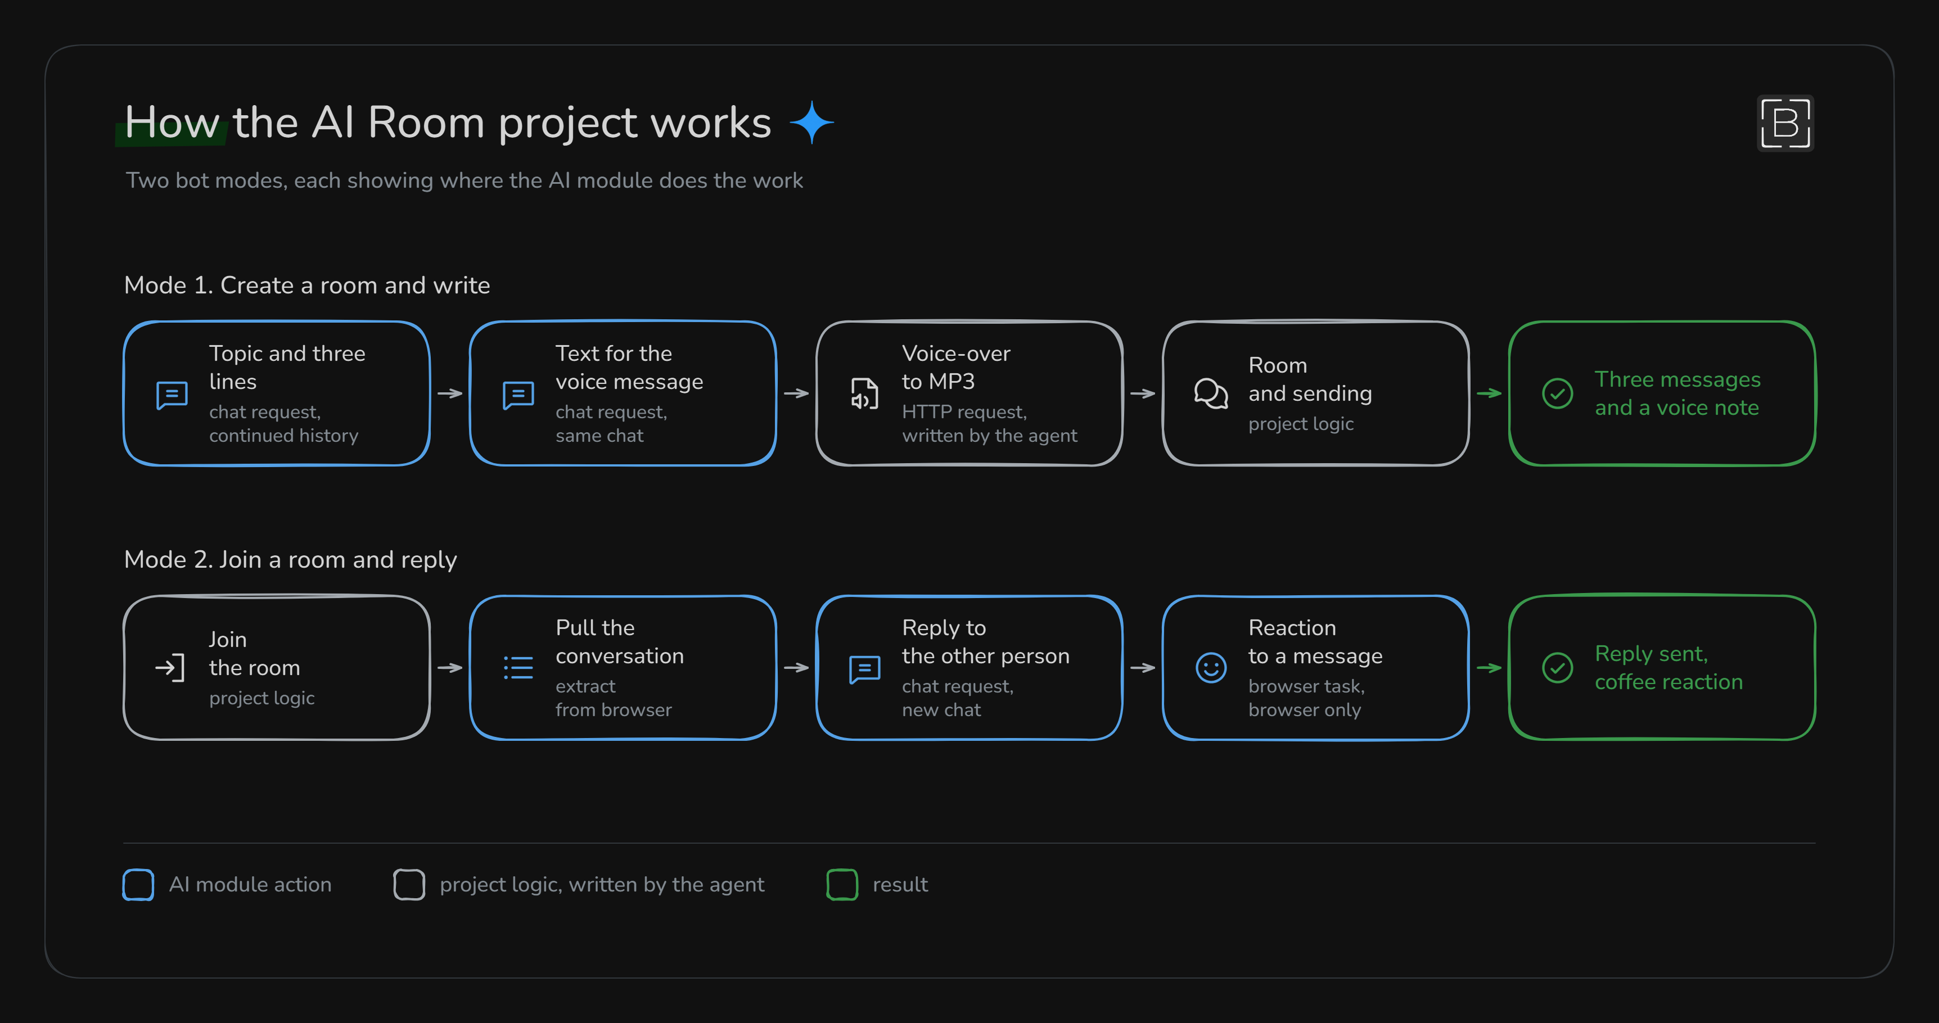The height and width of the screenshot is (1023, 1939).
Task: Click the blue 'AI module action' legend swatch
Action: (x=138, y=885)
